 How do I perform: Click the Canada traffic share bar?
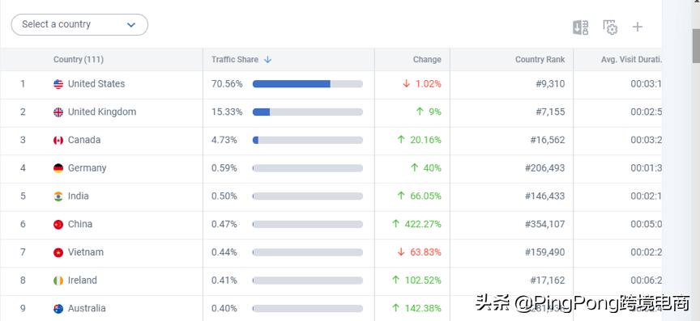coord(308,140)
